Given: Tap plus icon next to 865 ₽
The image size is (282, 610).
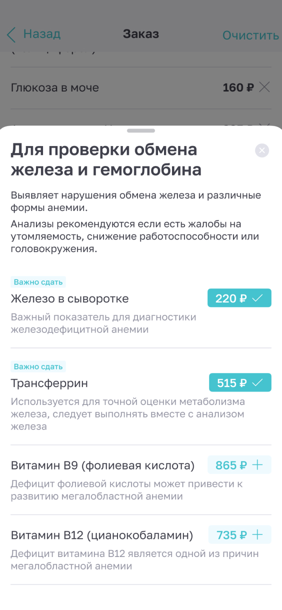Looking at the screenshot, I should tap(257, 465).
